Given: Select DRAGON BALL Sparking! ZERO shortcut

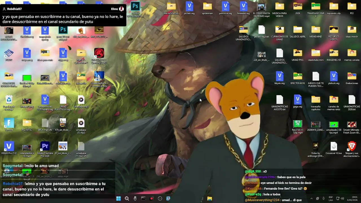Looking at the screenshot, I should [x=99, y=56].
